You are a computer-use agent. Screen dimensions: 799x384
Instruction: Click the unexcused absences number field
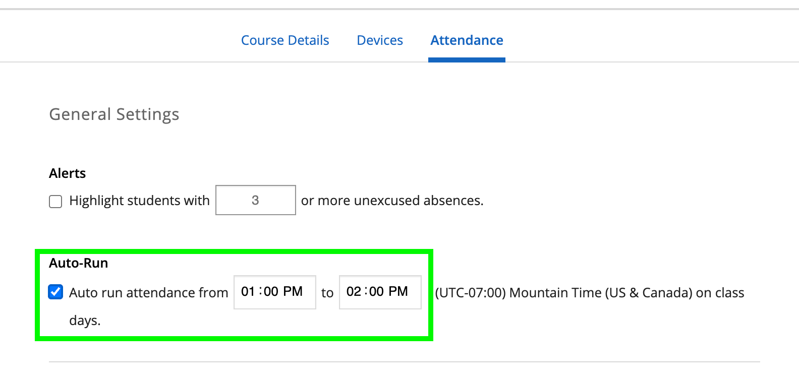point(255,201)
